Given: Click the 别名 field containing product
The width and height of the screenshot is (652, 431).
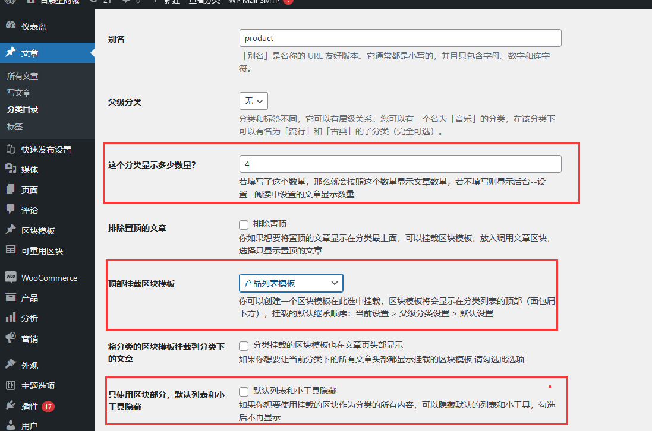Looking at the screenshot, I should (400, 37).
